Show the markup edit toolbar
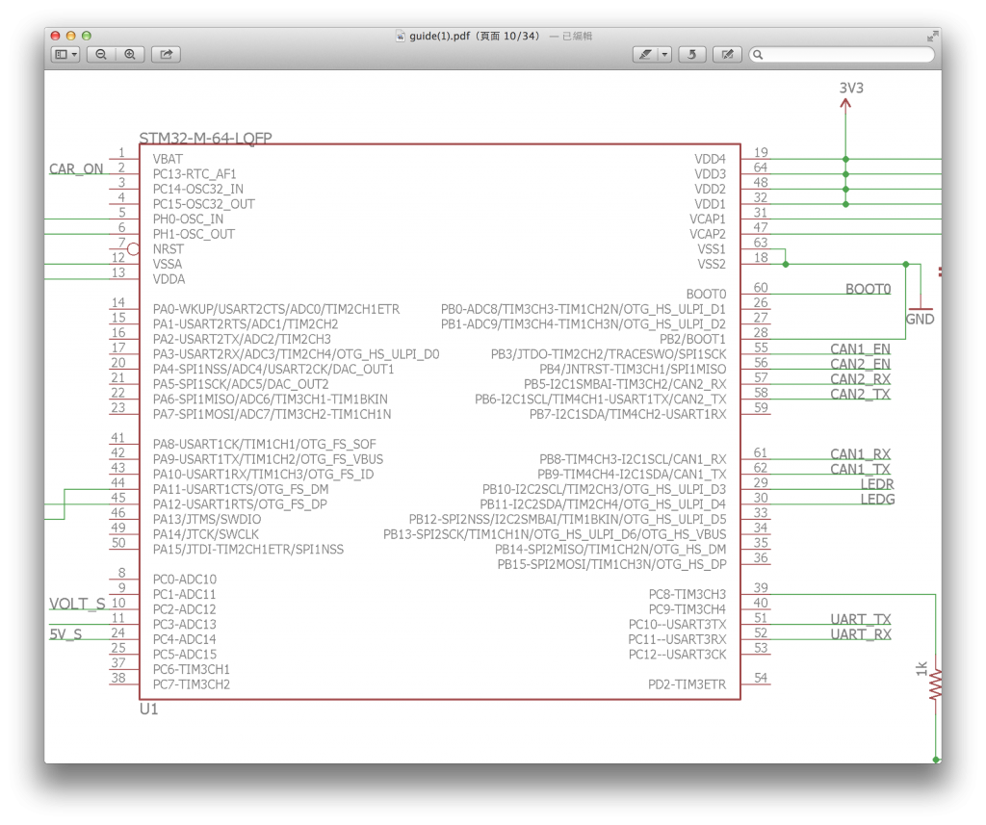The height and width of the screenshot is (825, 986). pyautogui.click(x=728, y=55)
